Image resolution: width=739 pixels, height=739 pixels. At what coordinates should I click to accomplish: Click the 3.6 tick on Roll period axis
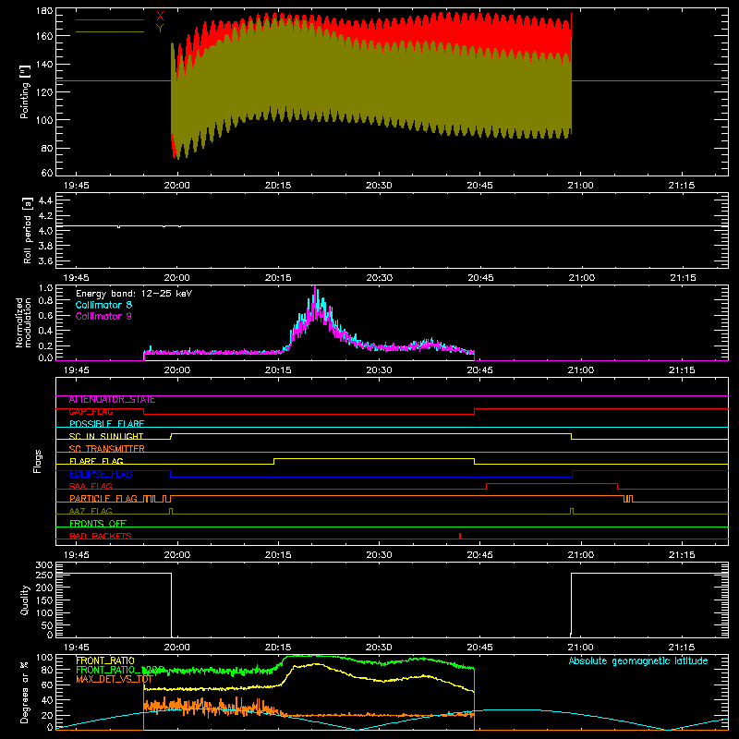pyautogui.click(x=45, y=260)
